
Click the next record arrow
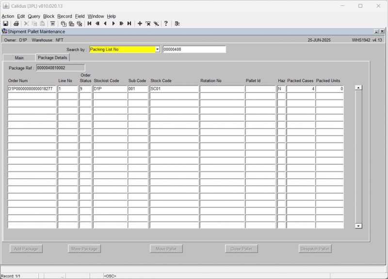113,23
